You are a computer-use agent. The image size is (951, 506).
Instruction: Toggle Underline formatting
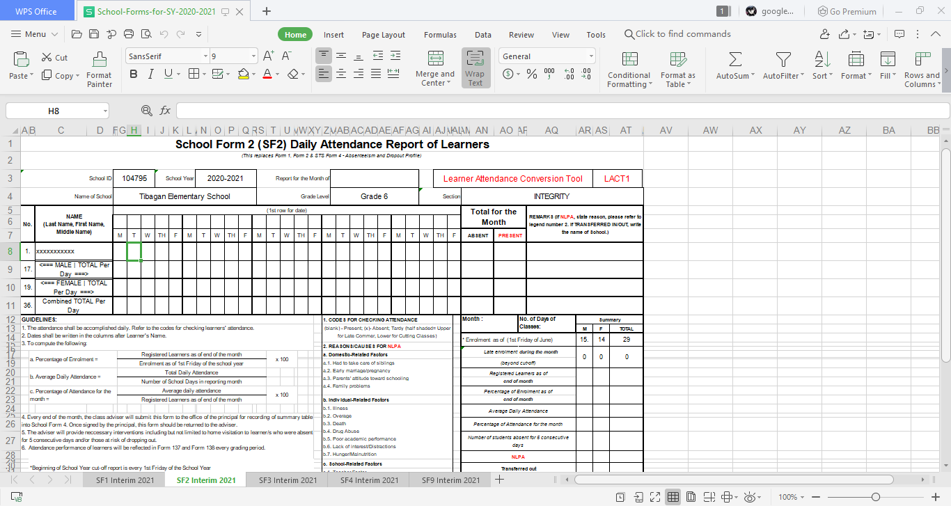167,74
